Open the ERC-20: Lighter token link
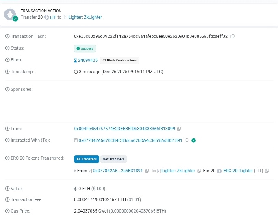Viewport: 278px width, 217px height. [x=238, y=171]
